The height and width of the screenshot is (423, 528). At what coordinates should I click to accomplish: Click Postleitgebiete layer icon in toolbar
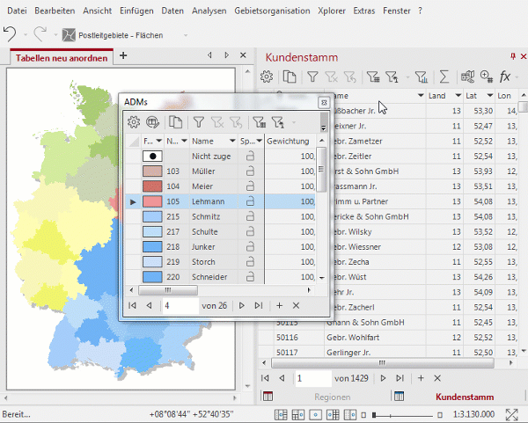click(x=69, y=35)
